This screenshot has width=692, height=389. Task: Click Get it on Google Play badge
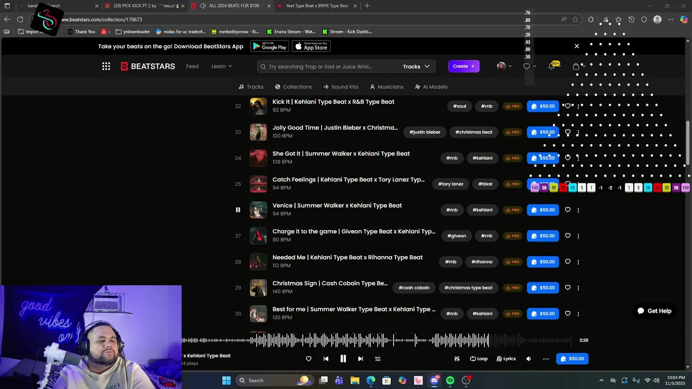(x=270, y=46)
